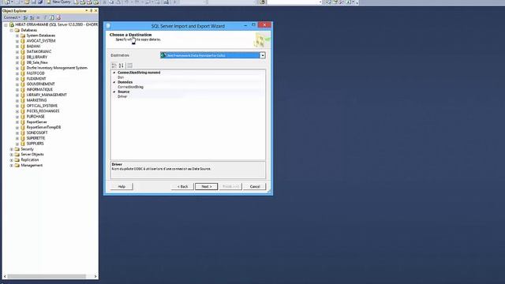Collapse the Source category

(x=114, y=92)
